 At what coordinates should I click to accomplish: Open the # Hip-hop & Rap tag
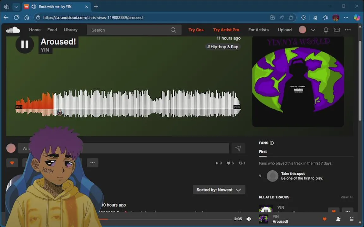223,47
